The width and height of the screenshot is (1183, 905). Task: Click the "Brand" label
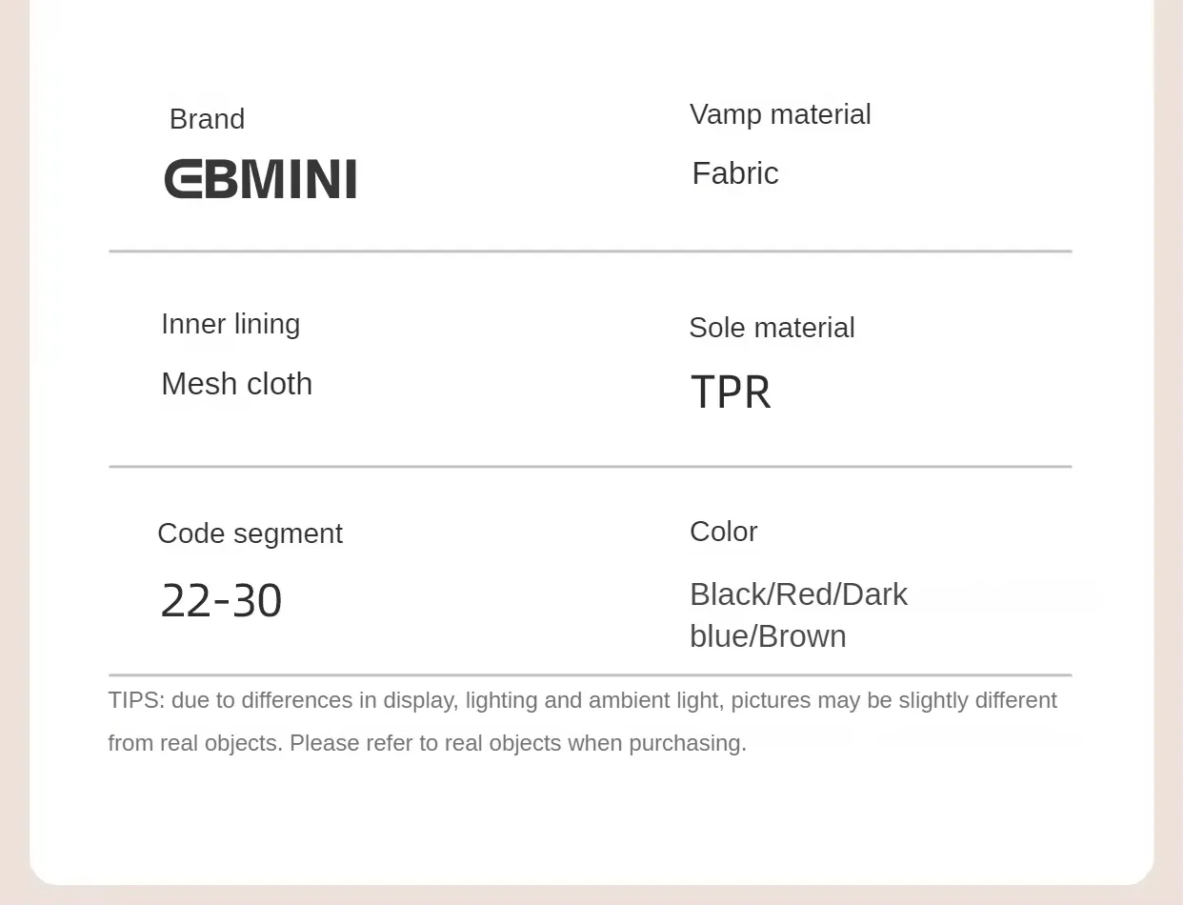(x=207, y=119)
